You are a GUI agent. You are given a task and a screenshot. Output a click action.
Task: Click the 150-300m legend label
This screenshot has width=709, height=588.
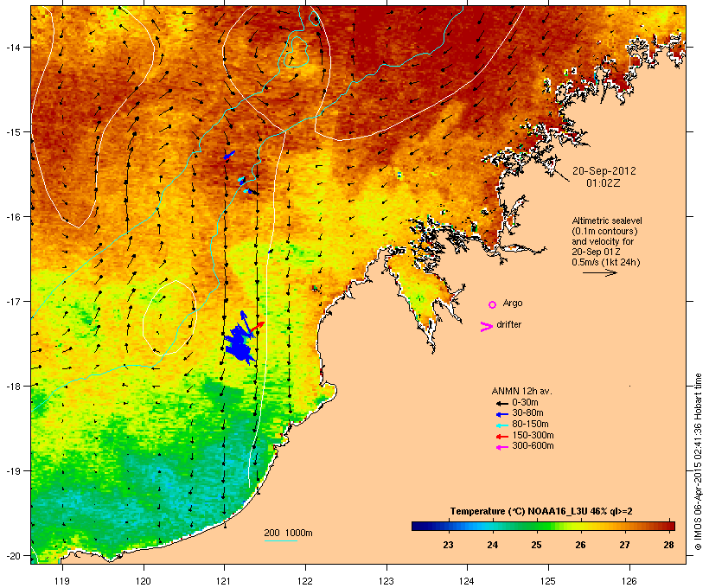[x=533, y=435]
